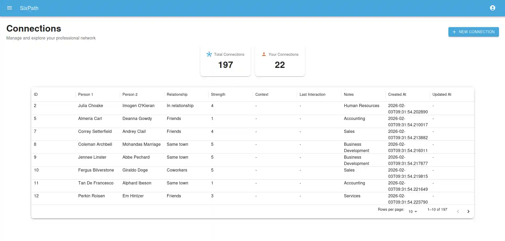Sort by the Person 1 column header
The height and width of the screenshot is (241, 505).
pyautogui.click(x=86, y=94)
